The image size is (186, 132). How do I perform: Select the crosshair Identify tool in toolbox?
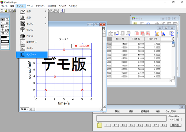pos(2,30)
